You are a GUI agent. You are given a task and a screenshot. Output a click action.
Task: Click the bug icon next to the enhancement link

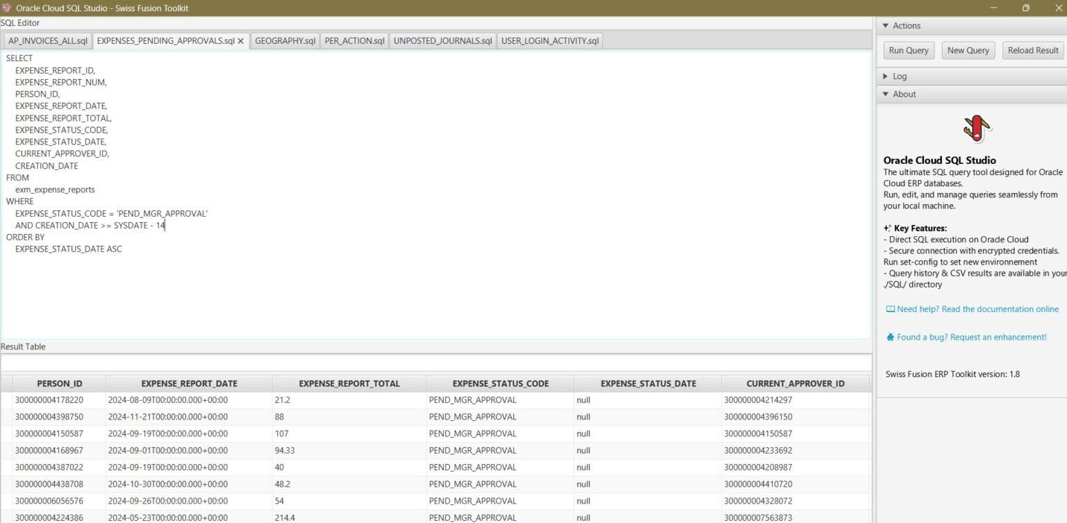pyautogui.click(x=890, y=337)
